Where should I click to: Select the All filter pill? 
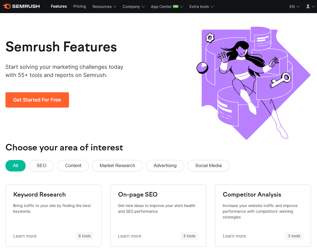click(16, 165)
